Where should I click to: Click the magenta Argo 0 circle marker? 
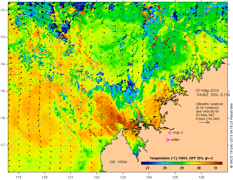pos(170,133)
